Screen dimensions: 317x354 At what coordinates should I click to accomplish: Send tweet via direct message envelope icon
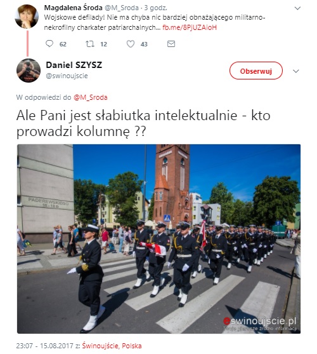click(x=171, y=44)
